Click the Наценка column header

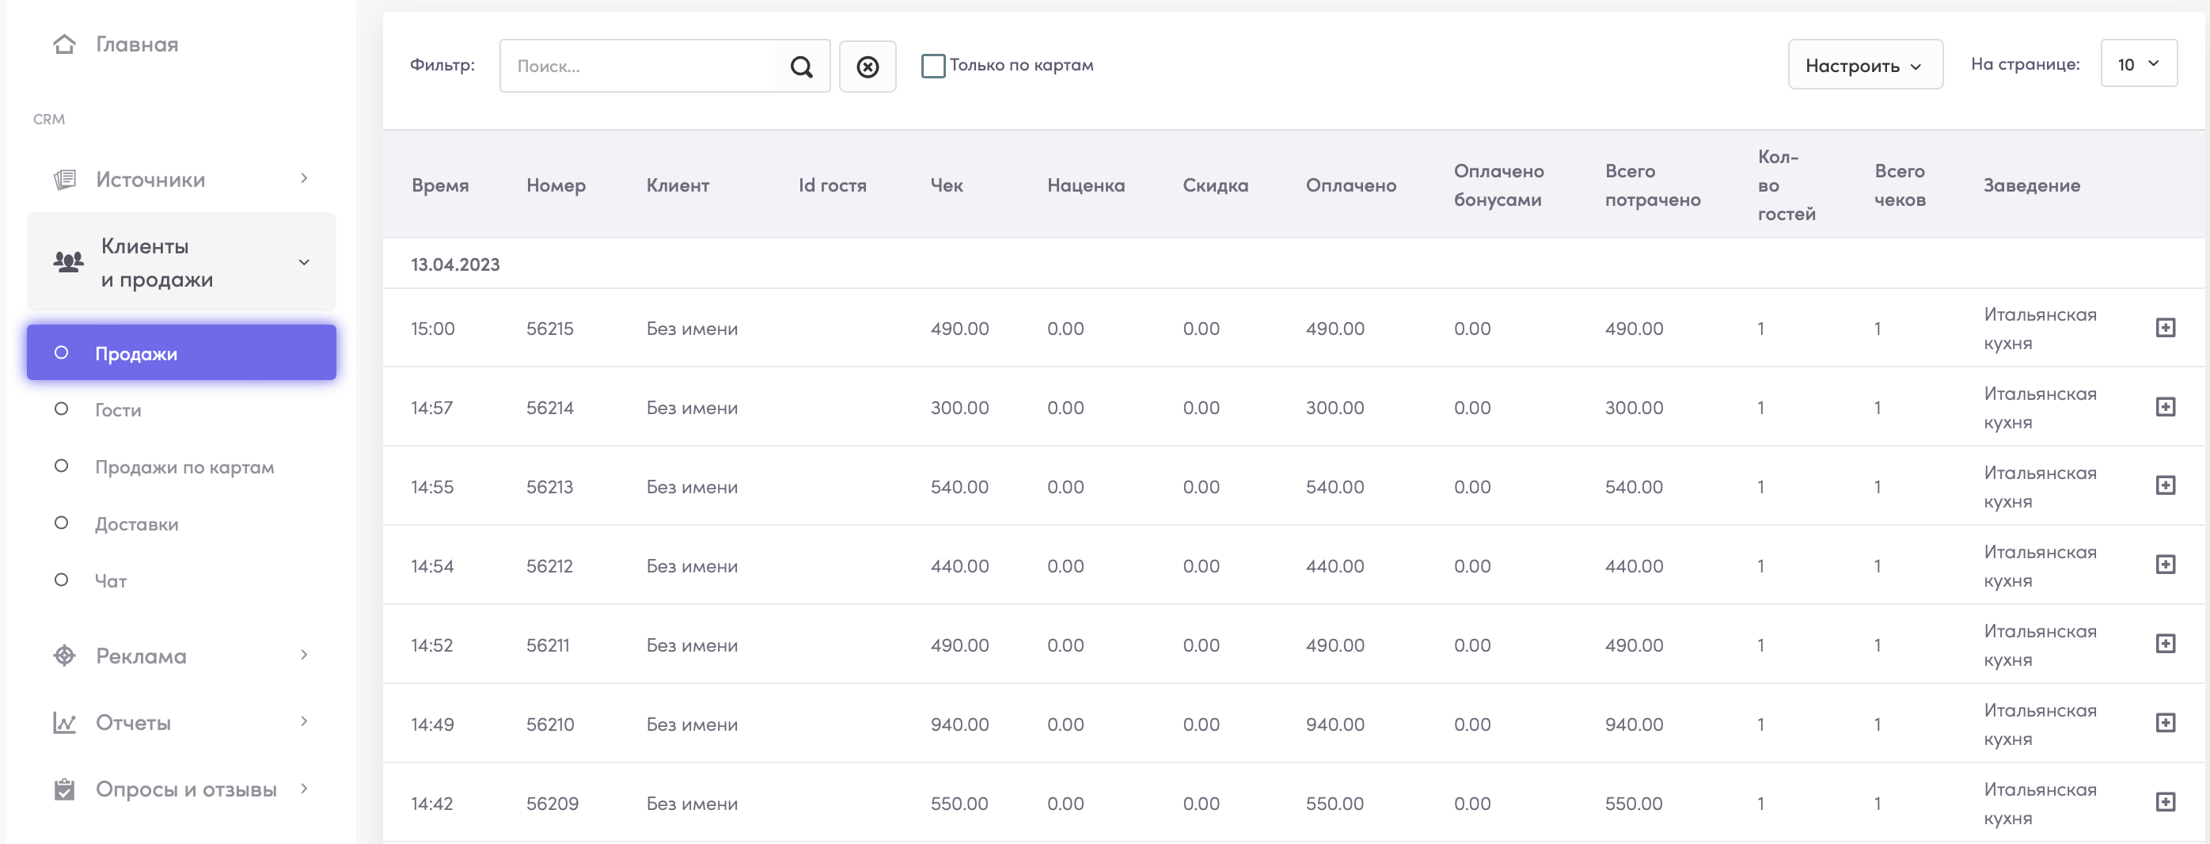click(1085, 185)
